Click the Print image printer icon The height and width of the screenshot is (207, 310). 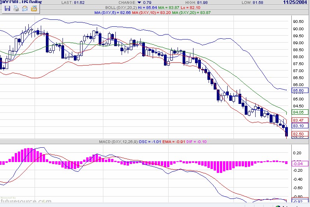(x=16, y=8)
